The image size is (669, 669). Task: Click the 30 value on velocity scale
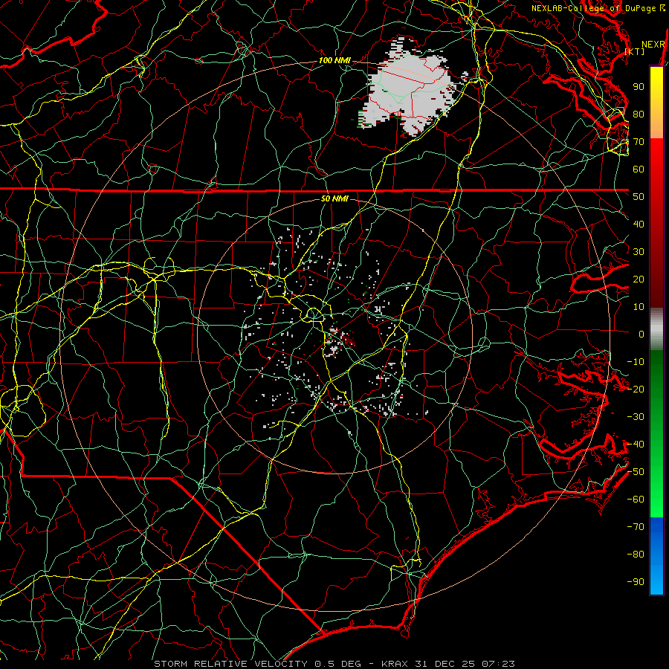(x=639, y=252)
